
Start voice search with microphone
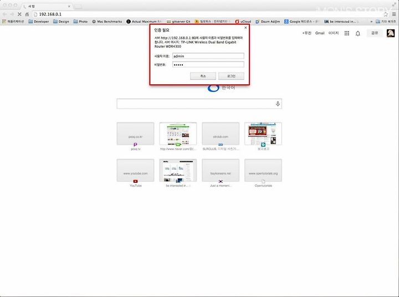pos(278,104)
